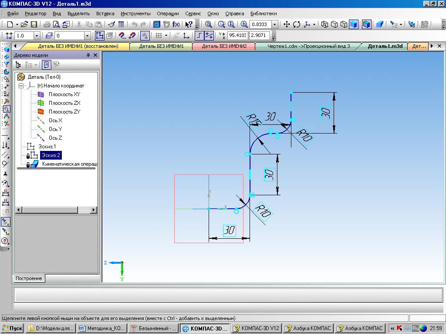Click the model tree horizontal scrollbar right arrow
Viewport: 446px width, 334px height.
(x=94, y=210)
